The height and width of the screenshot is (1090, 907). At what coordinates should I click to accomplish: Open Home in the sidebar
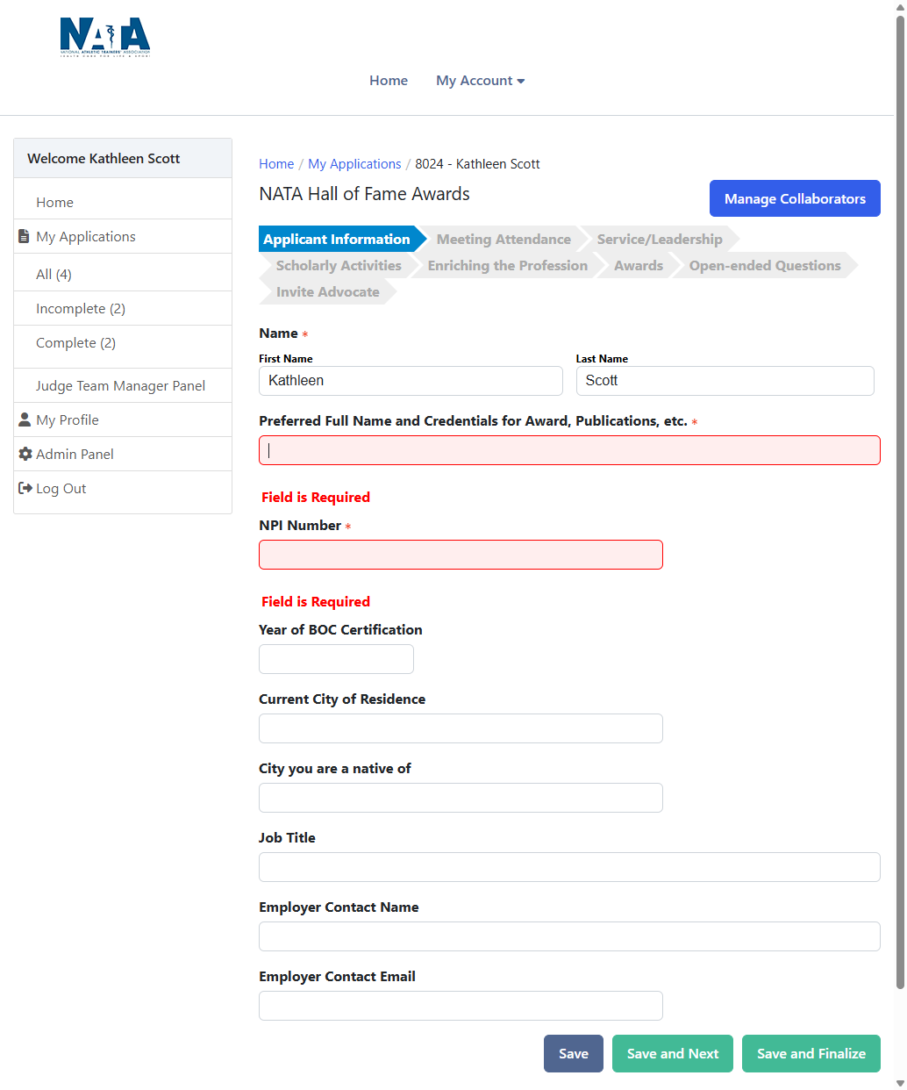tap(54, 203)
